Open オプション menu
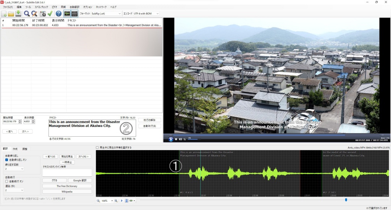 (x=87, y=7)
